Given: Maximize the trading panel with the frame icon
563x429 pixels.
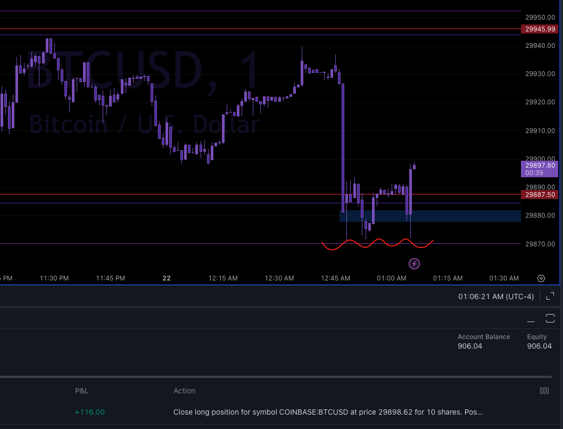Looking at the screenshot, I should tap(550, 318).
